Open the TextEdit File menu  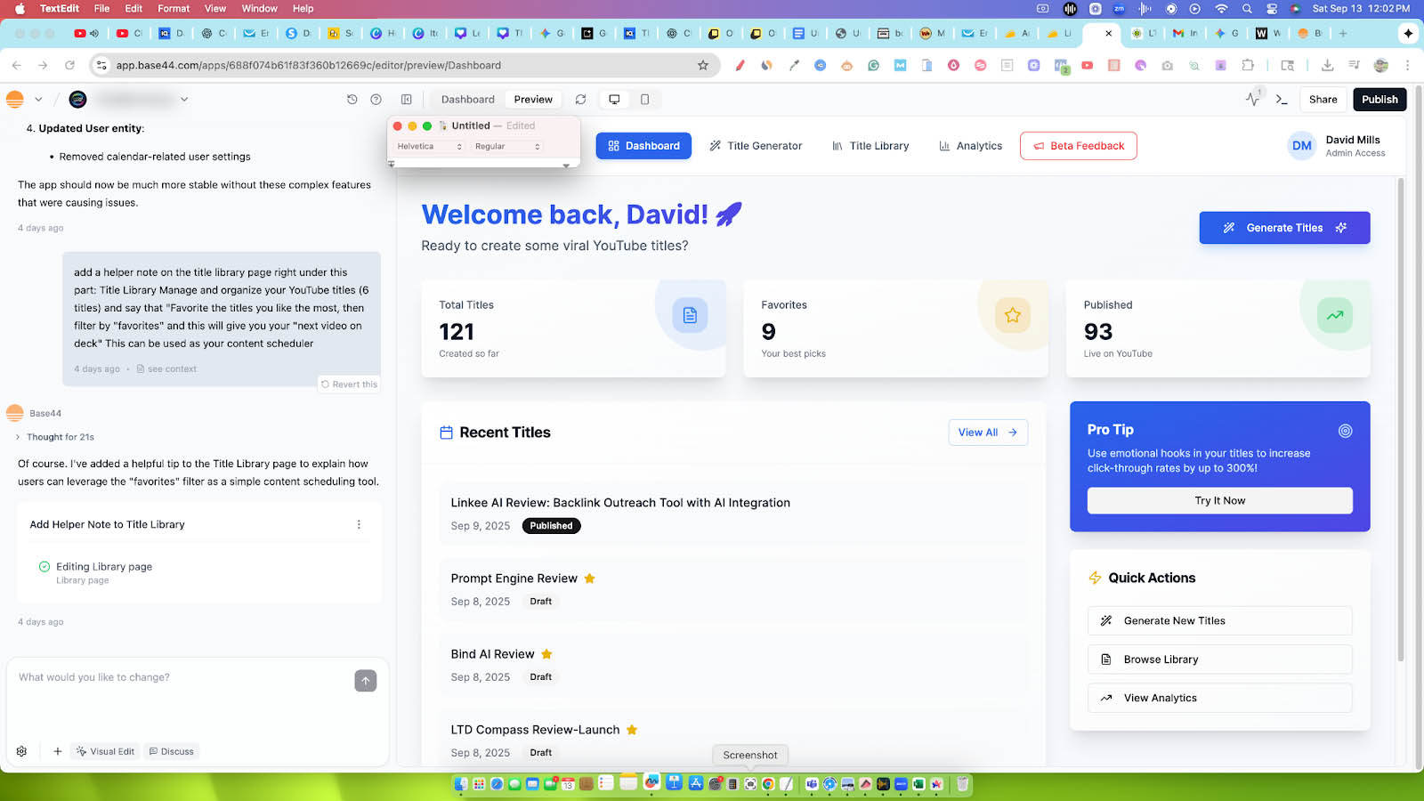tap(102, 9)
